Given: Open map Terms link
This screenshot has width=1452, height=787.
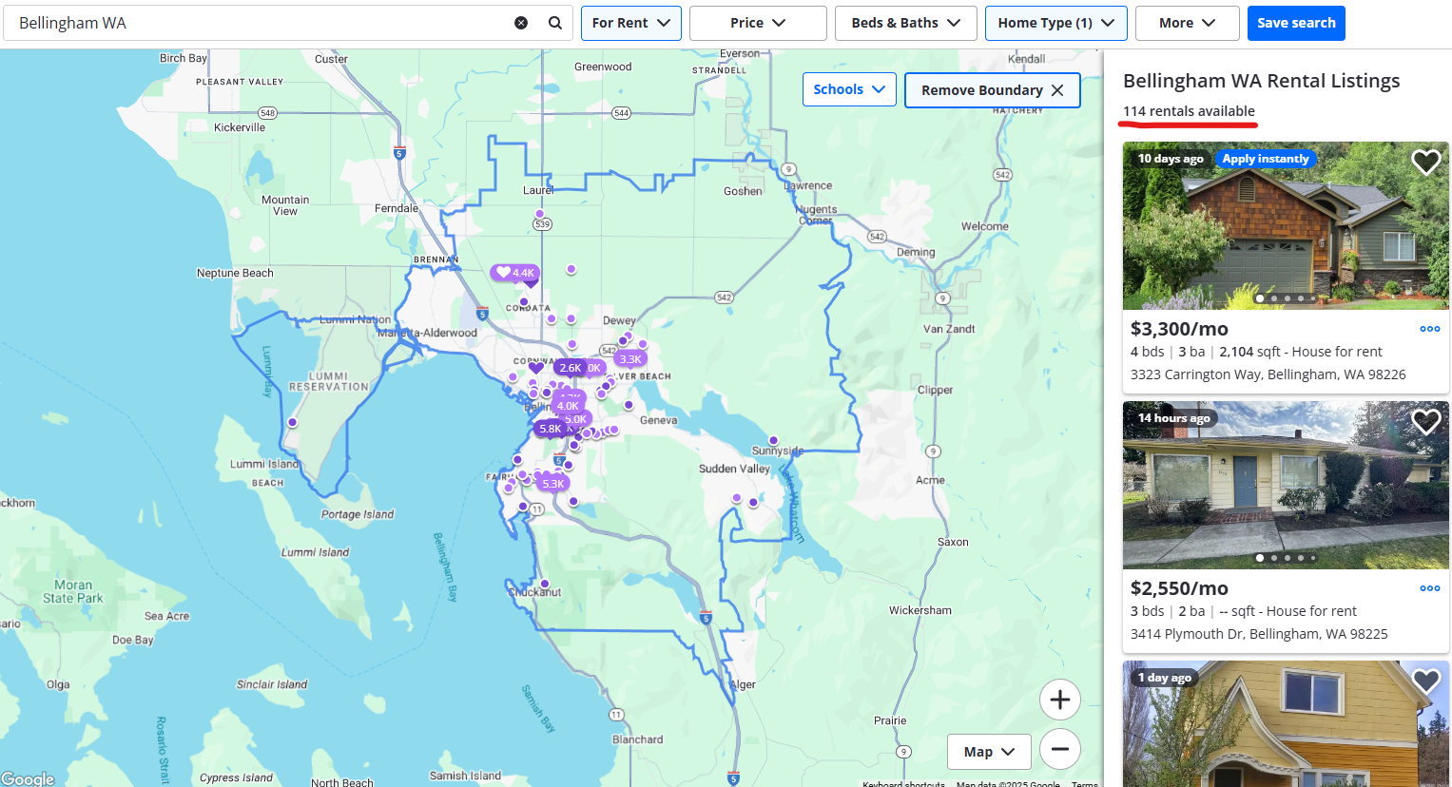Looking at the screenshot, I should tap(1084, 783).
